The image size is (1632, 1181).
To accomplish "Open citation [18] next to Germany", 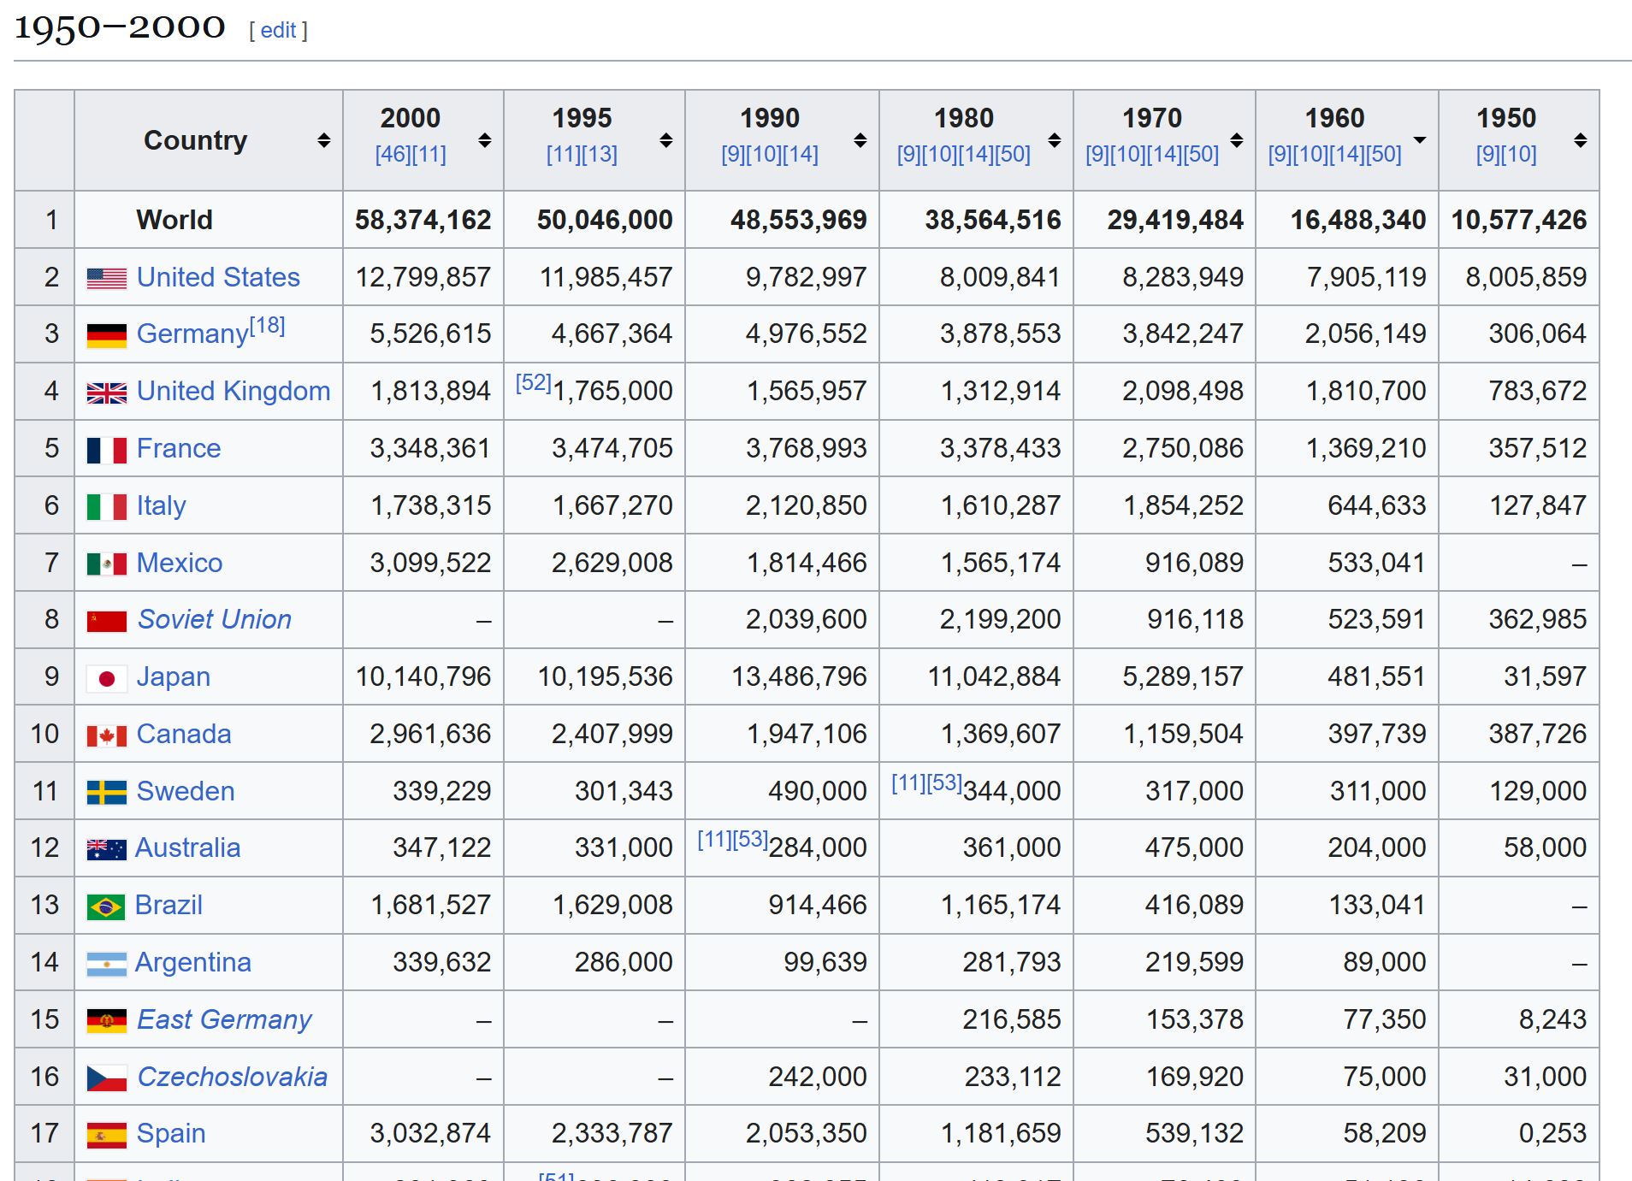I will click(x=267, y=326).
